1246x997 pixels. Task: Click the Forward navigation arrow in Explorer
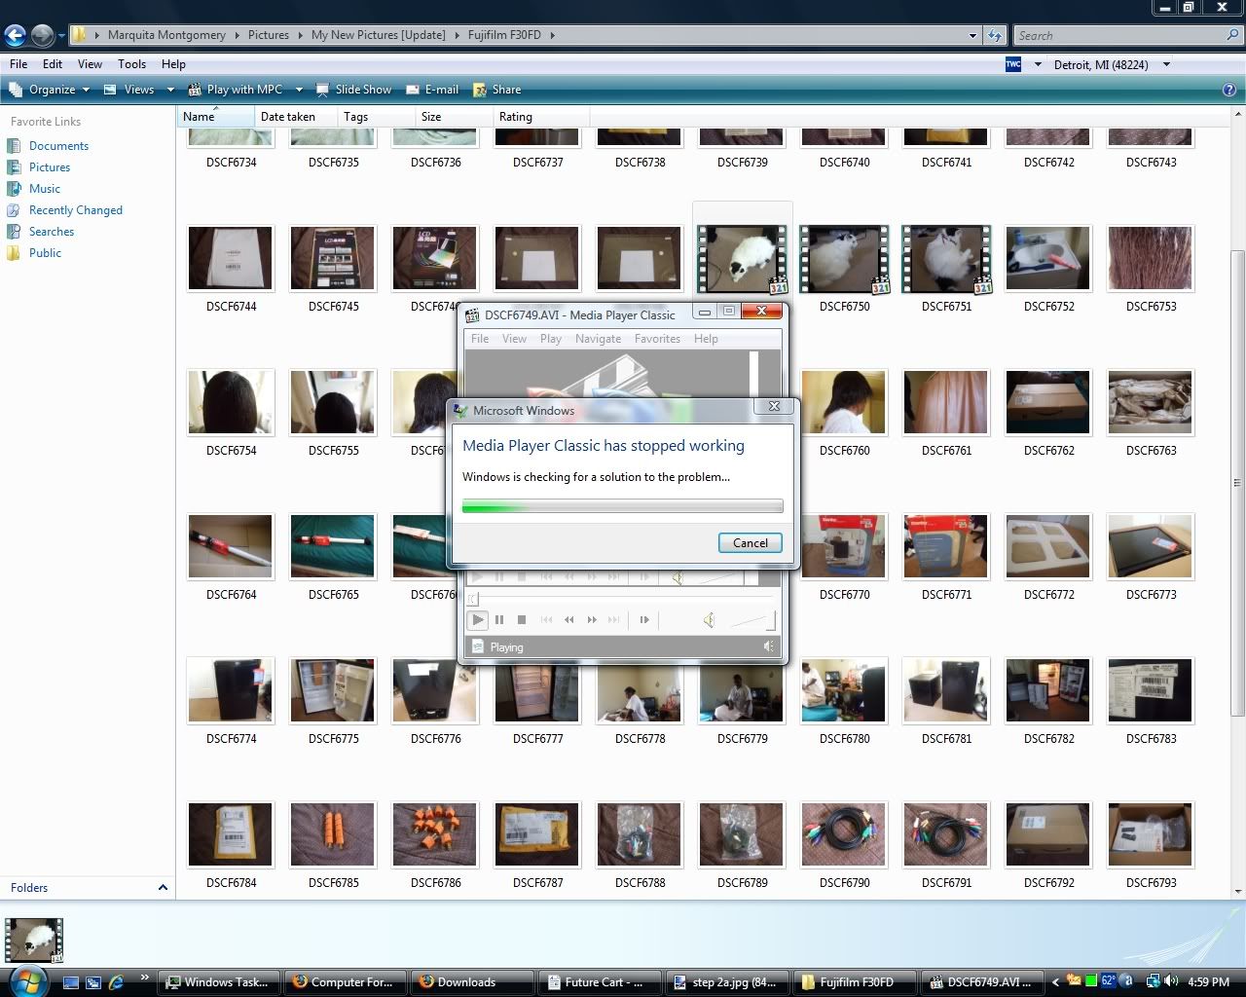point(42,36)
